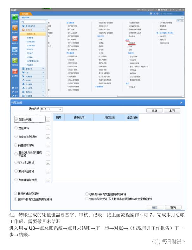Select the 自定义比例结转 radio option
This screenshot has width=192, height=250.
tap(16, 136)
